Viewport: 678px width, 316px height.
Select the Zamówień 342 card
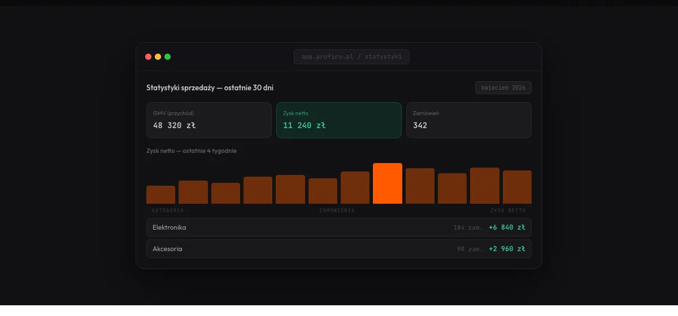[469, 120]
